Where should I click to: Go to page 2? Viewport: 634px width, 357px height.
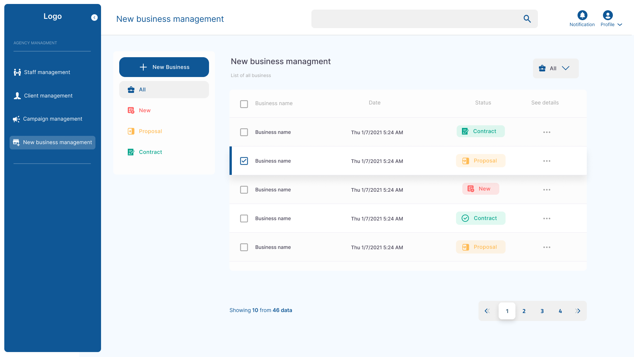tap(524, 311)
